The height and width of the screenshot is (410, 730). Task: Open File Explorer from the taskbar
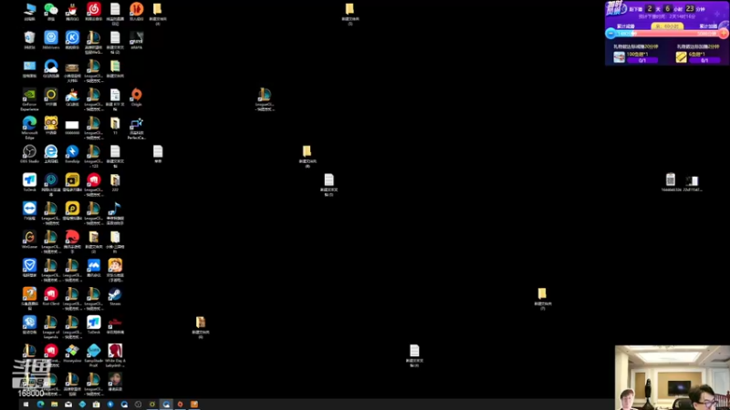(x=55, y=405)
